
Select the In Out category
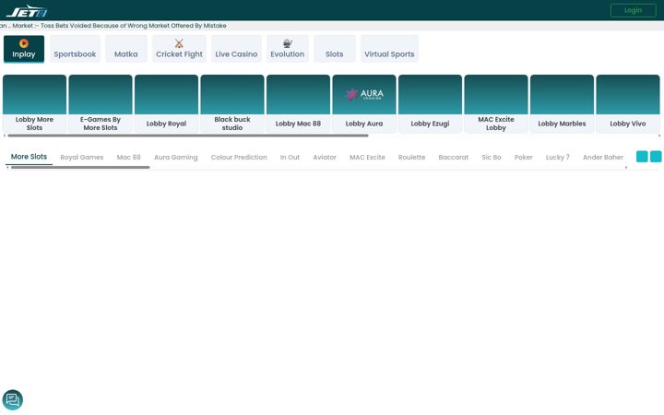[x=290, y=157]
